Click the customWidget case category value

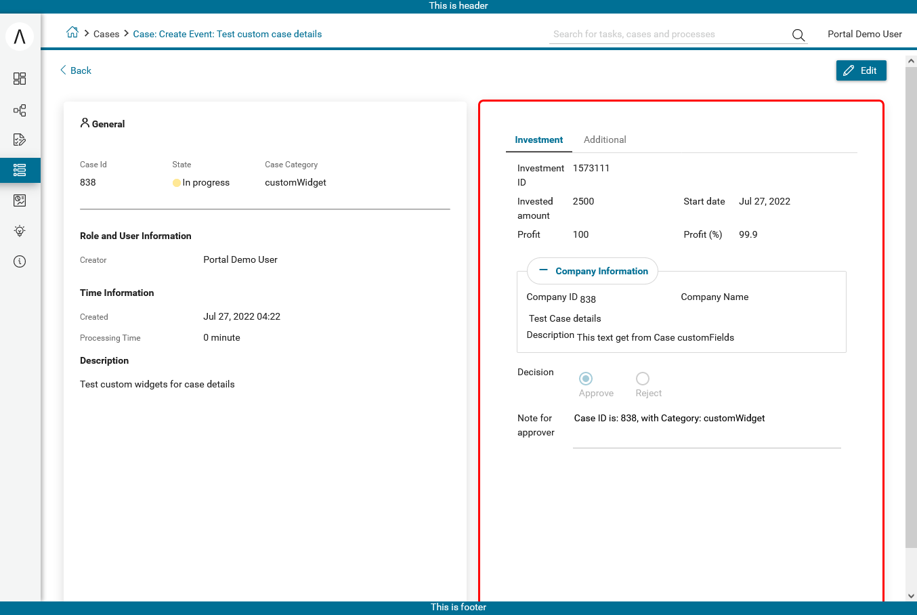(295, 182)
